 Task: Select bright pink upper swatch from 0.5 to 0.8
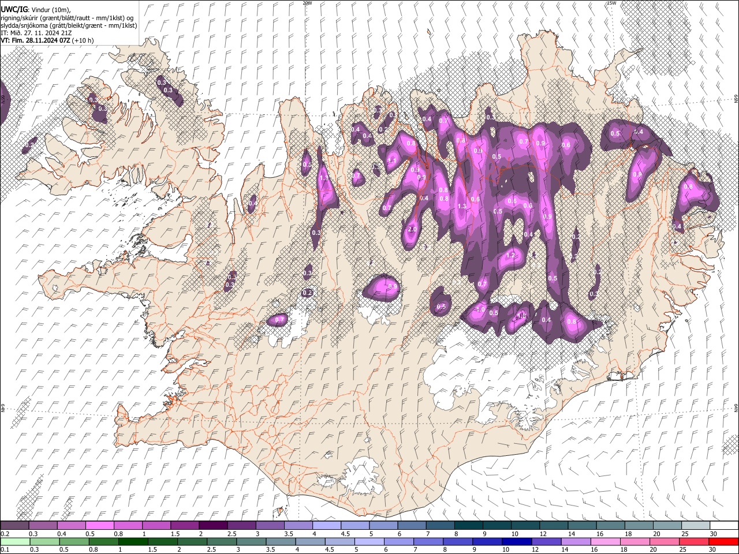pos(100,526)
